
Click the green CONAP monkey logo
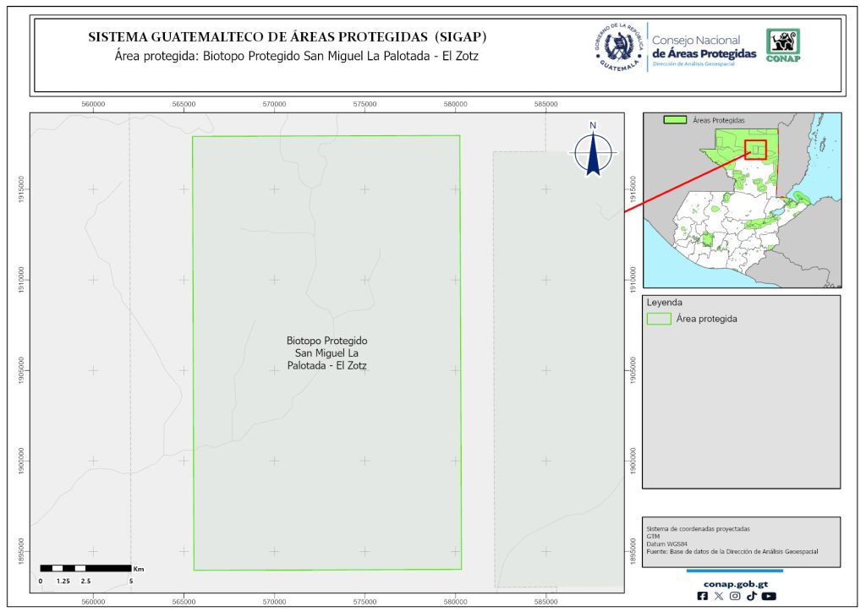pos(782,46)
